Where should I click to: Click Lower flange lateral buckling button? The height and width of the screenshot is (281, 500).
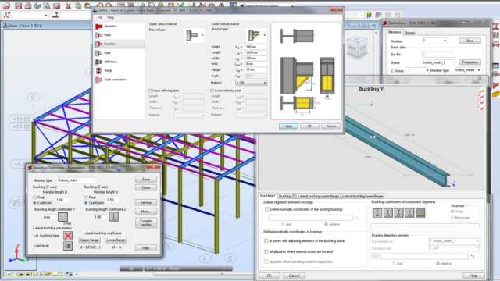(x=116, y=240)
